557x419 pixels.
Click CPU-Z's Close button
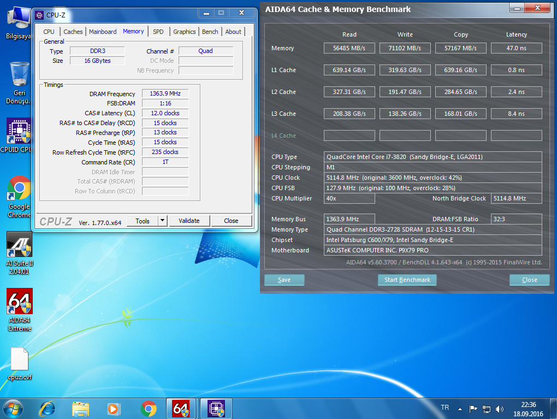pos(231,221)
